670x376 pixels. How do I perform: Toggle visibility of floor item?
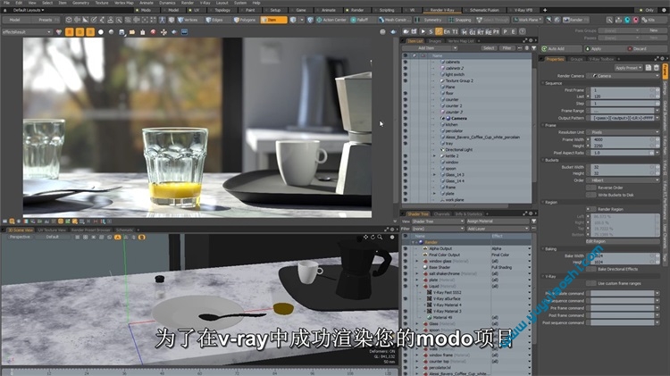point(405,93)
